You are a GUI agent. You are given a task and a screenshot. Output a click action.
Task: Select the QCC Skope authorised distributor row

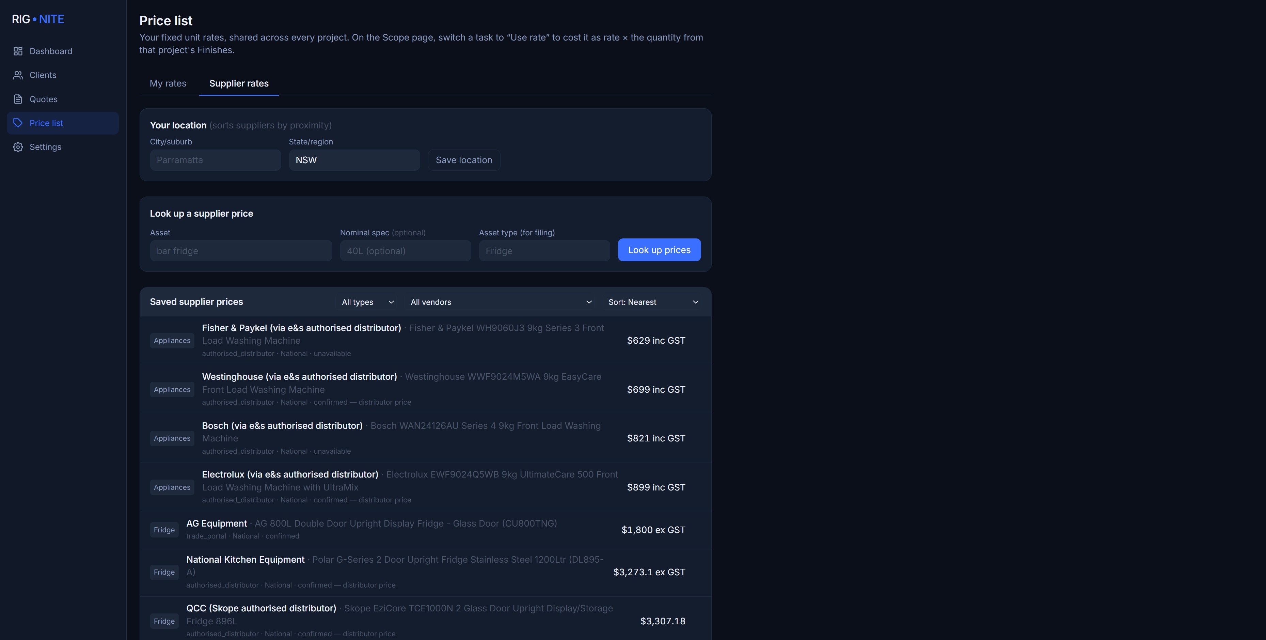pyautogui.click(x=425, y=619)
